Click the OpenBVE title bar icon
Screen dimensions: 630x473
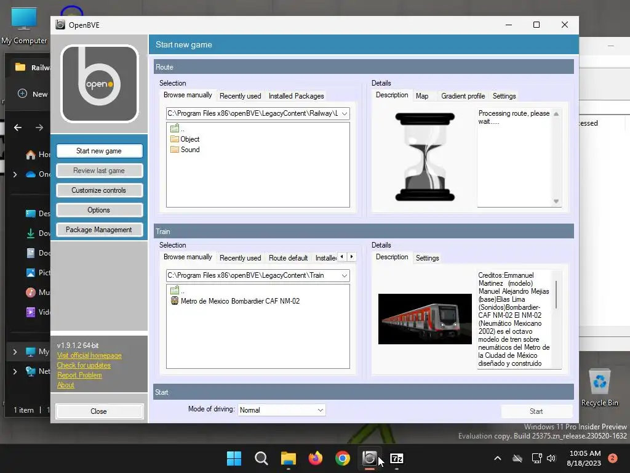(x=60, y=25)
